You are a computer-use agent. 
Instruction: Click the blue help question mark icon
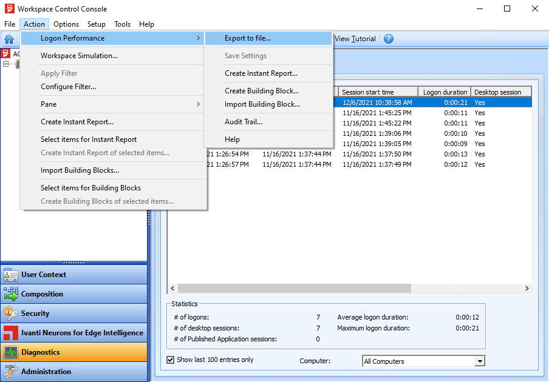[389, 39]
